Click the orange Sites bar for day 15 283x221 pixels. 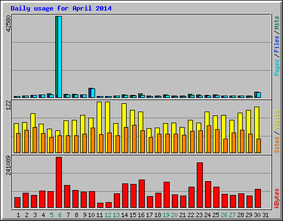(x=134, y=139)
